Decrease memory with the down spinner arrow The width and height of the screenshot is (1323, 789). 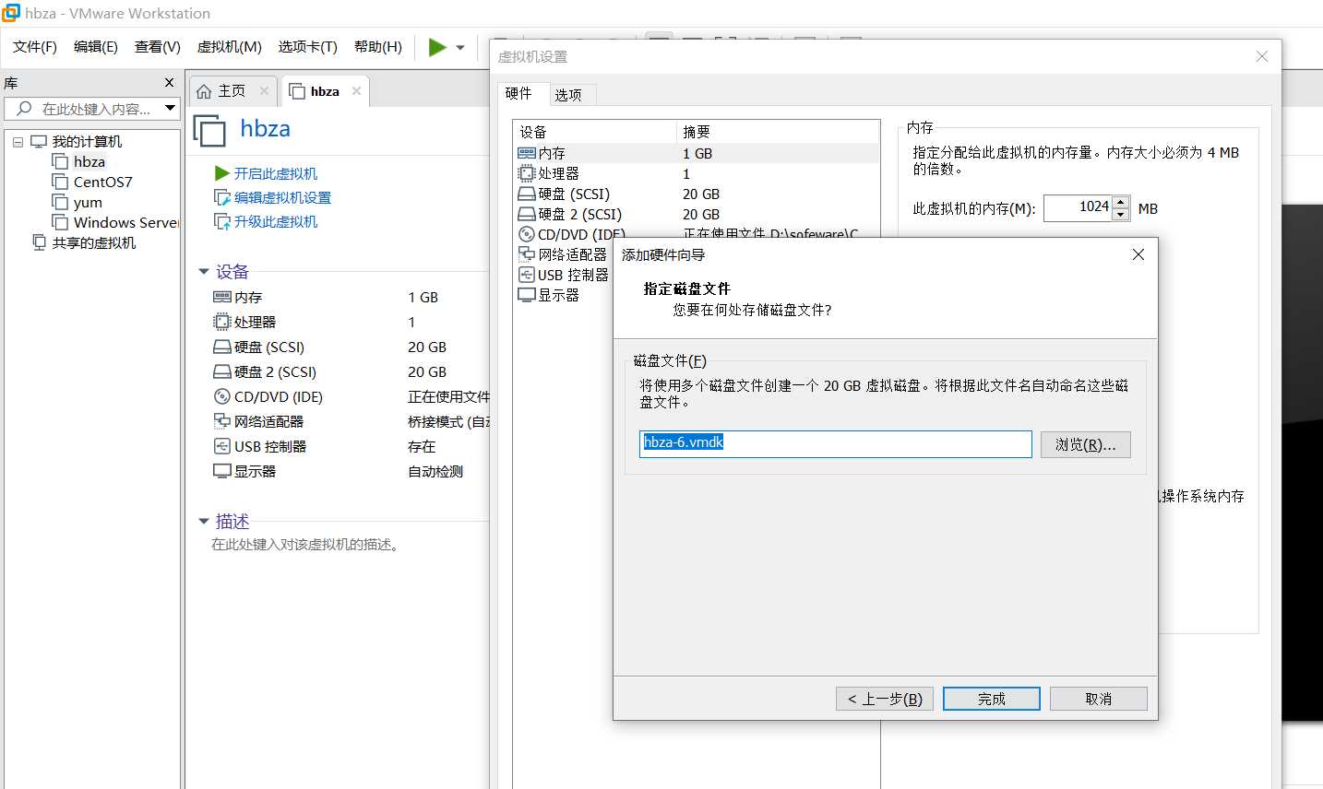pos(1121,215)
